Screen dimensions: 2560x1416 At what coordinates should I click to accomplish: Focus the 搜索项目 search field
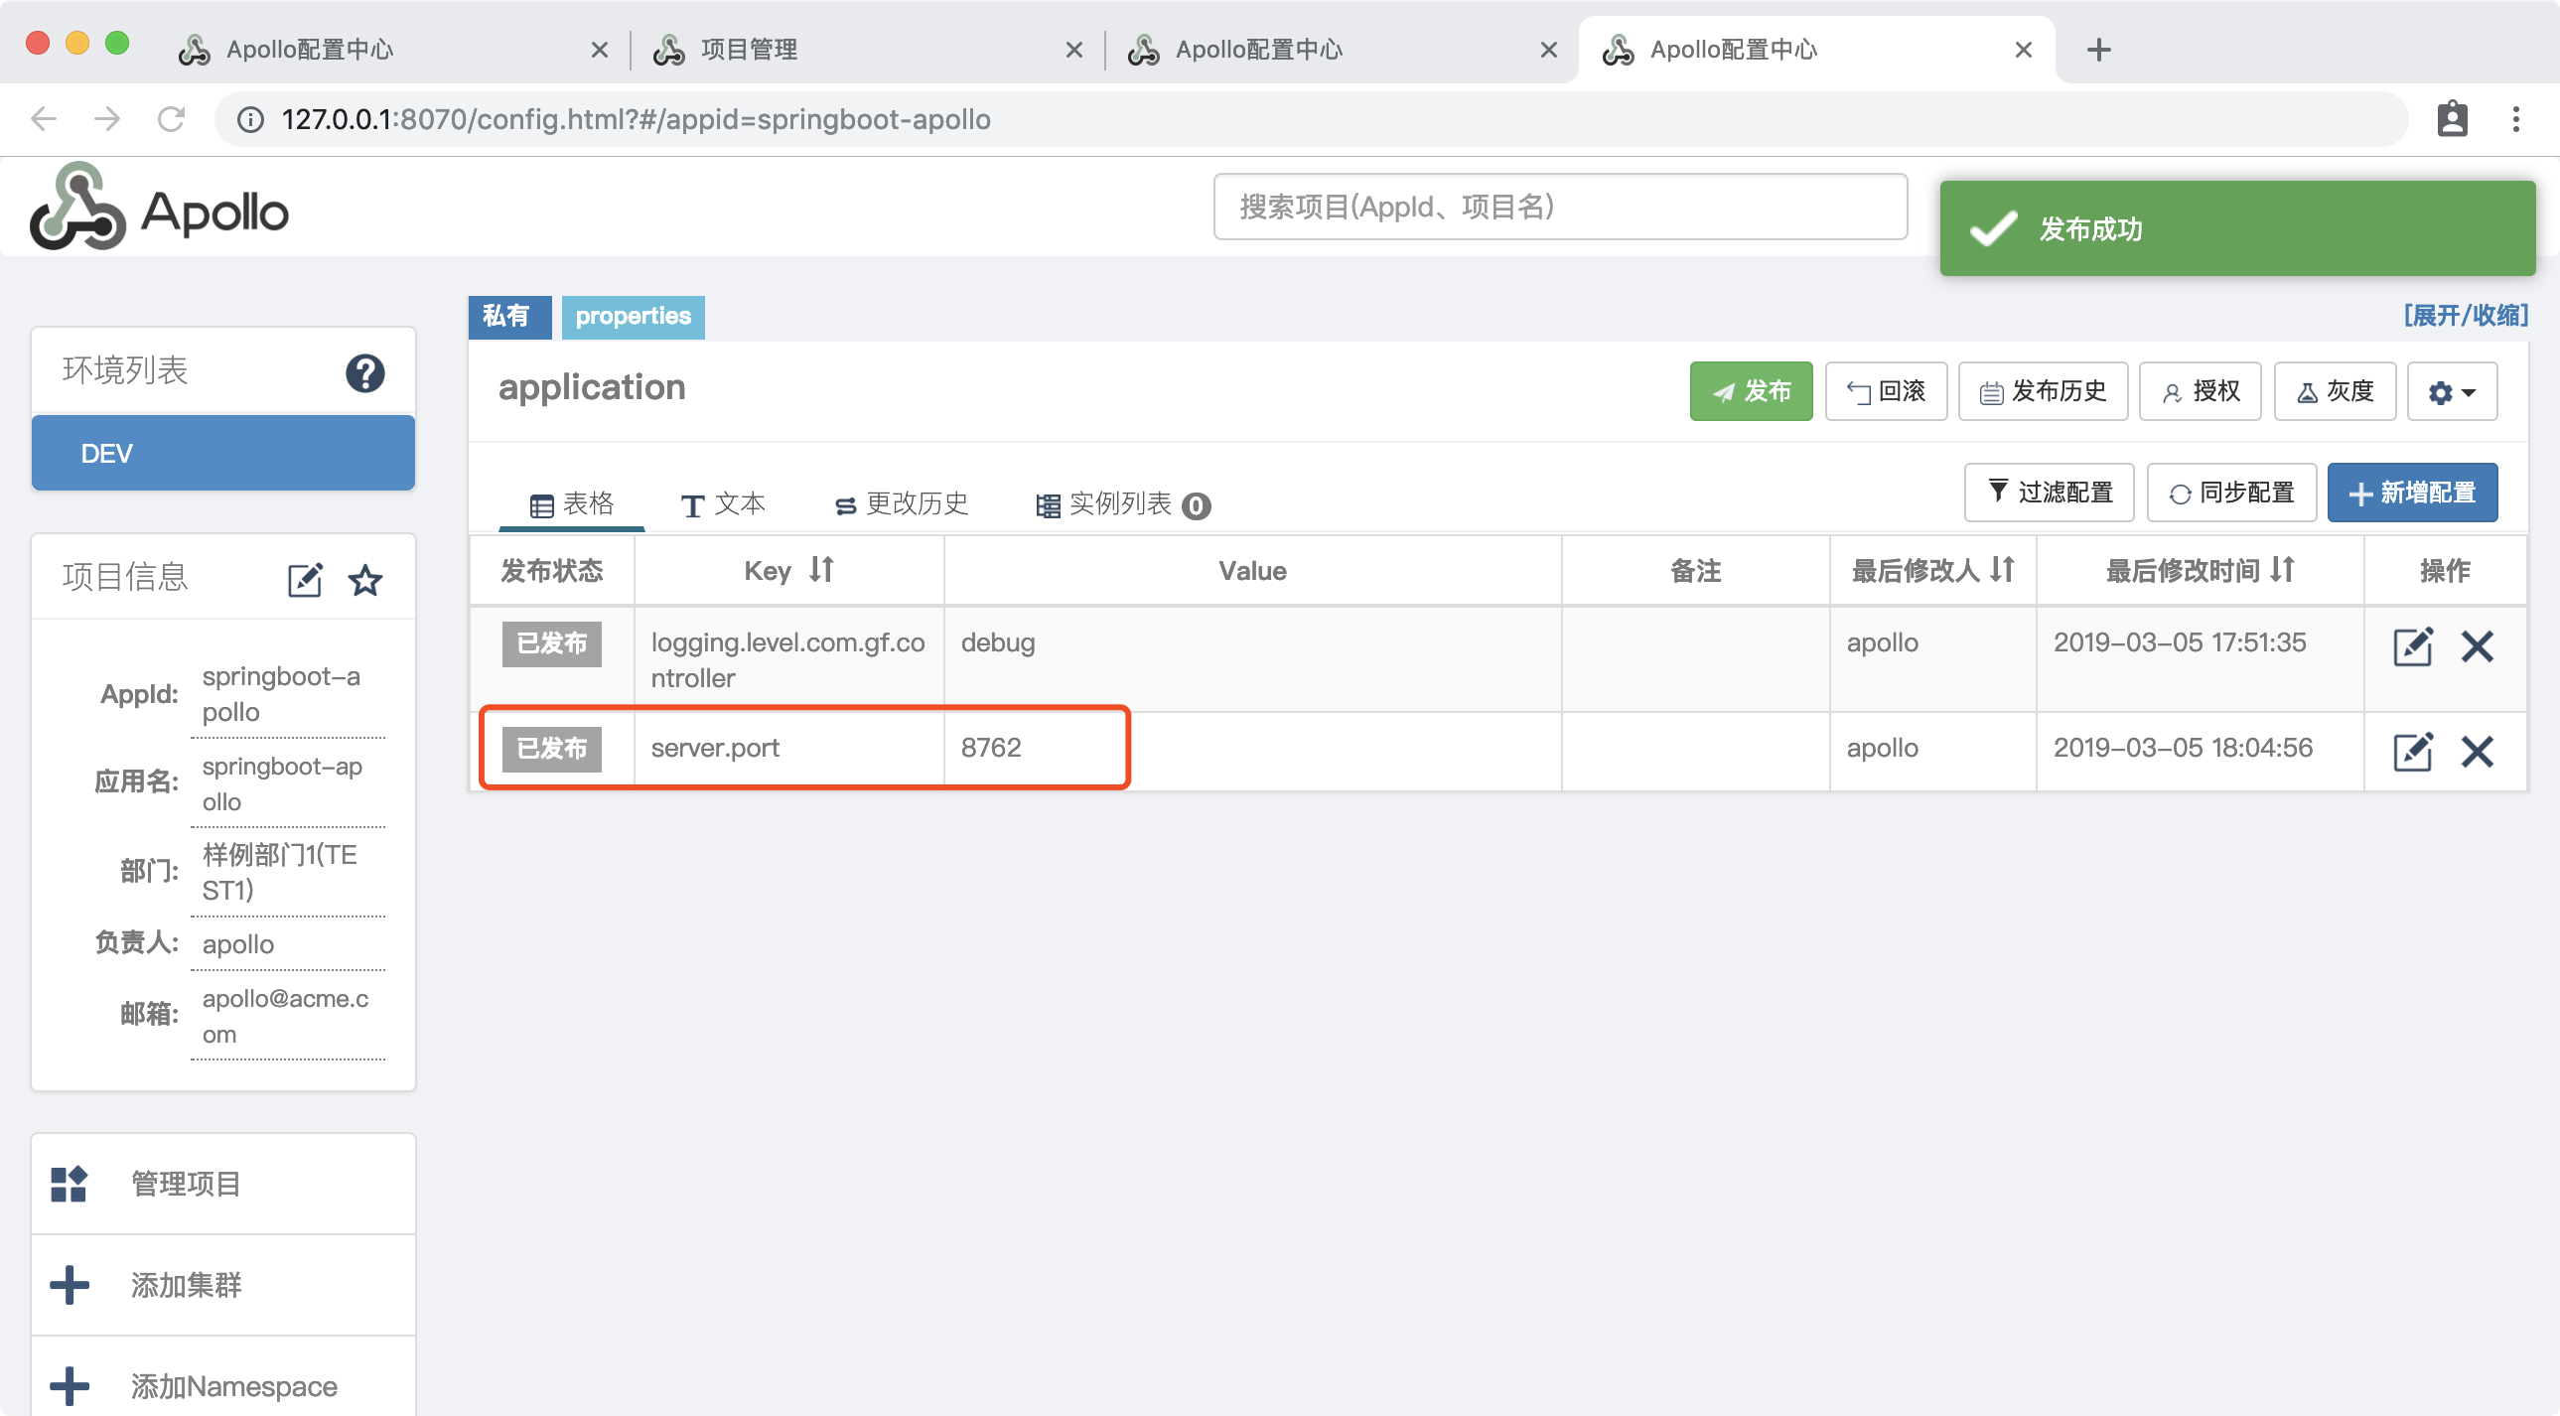(x=1559, y=207)
